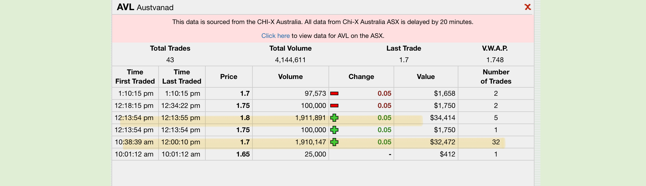
Task: Click the 'AVL Austvanad' panel title
Action: (145, 7)
